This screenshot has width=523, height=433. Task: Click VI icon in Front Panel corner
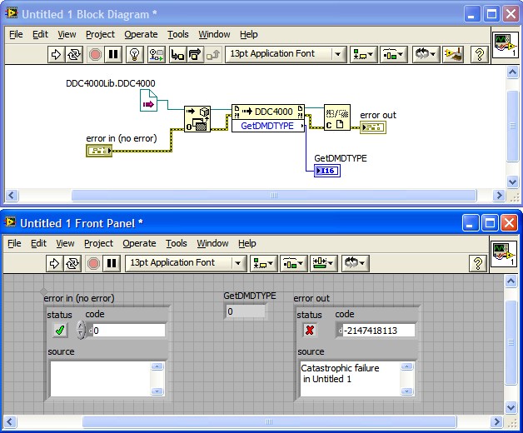[x=504, y=253]
